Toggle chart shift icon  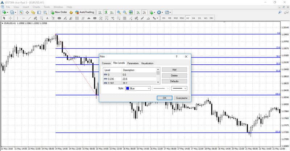[144, 12]
